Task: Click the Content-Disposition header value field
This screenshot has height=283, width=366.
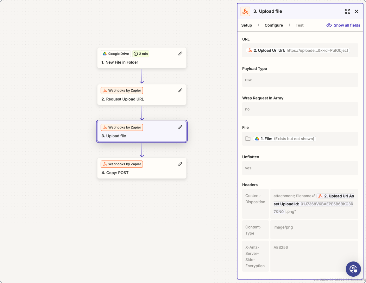Action: [x=314, y=204]
